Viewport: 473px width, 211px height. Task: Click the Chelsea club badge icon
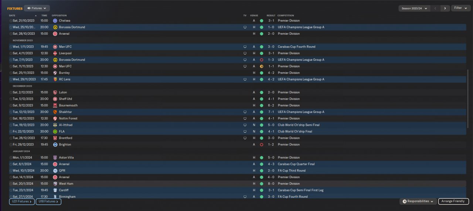click(55, 21)
